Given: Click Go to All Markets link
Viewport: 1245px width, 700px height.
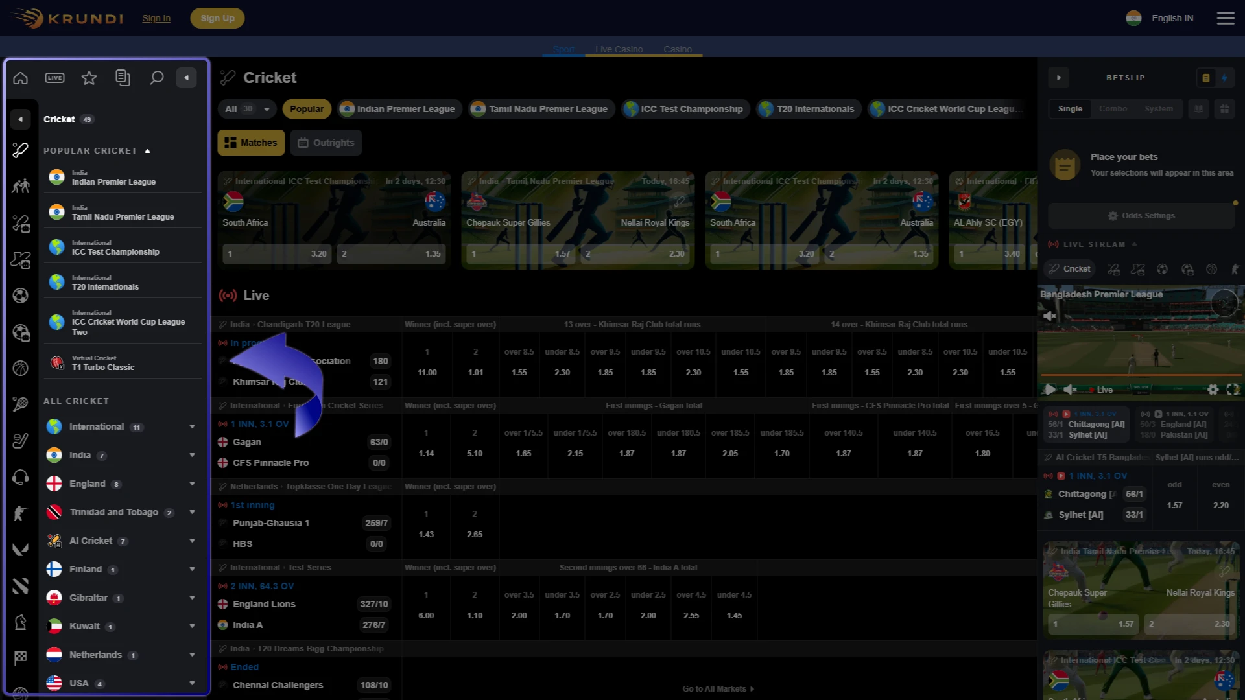Looking at the screenshot, I should click(717, 688).
